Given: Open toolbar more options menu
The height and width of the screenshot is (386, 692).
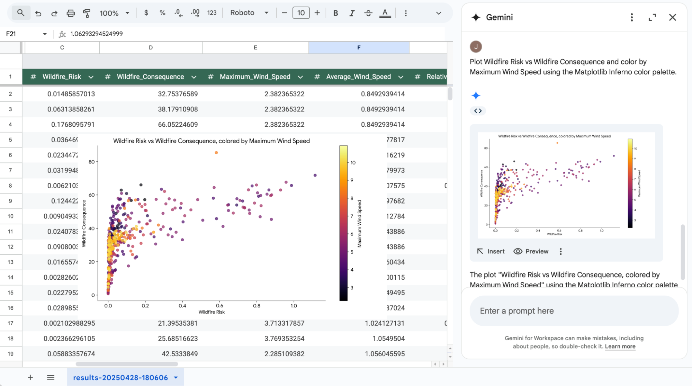Looking at the screenshot, I should (x=406, y=13).
